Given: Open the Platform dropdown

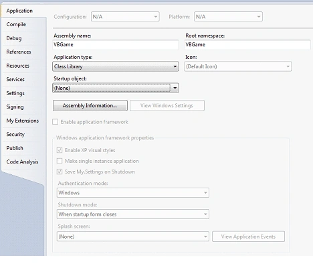Looking at the screenshot, I should (x=228, y=17).
